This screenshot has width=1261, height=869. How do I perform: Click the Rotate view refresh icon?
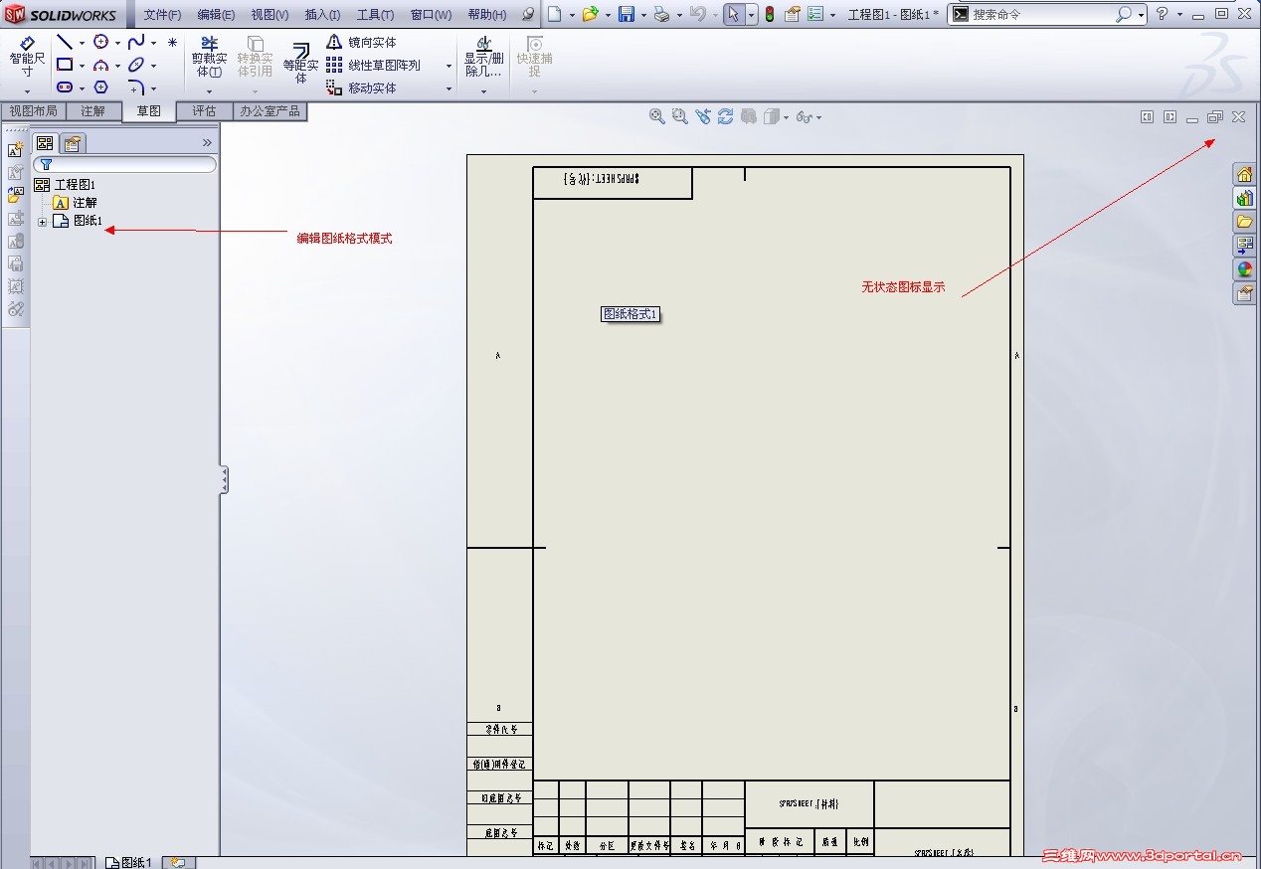pos(726,116)
